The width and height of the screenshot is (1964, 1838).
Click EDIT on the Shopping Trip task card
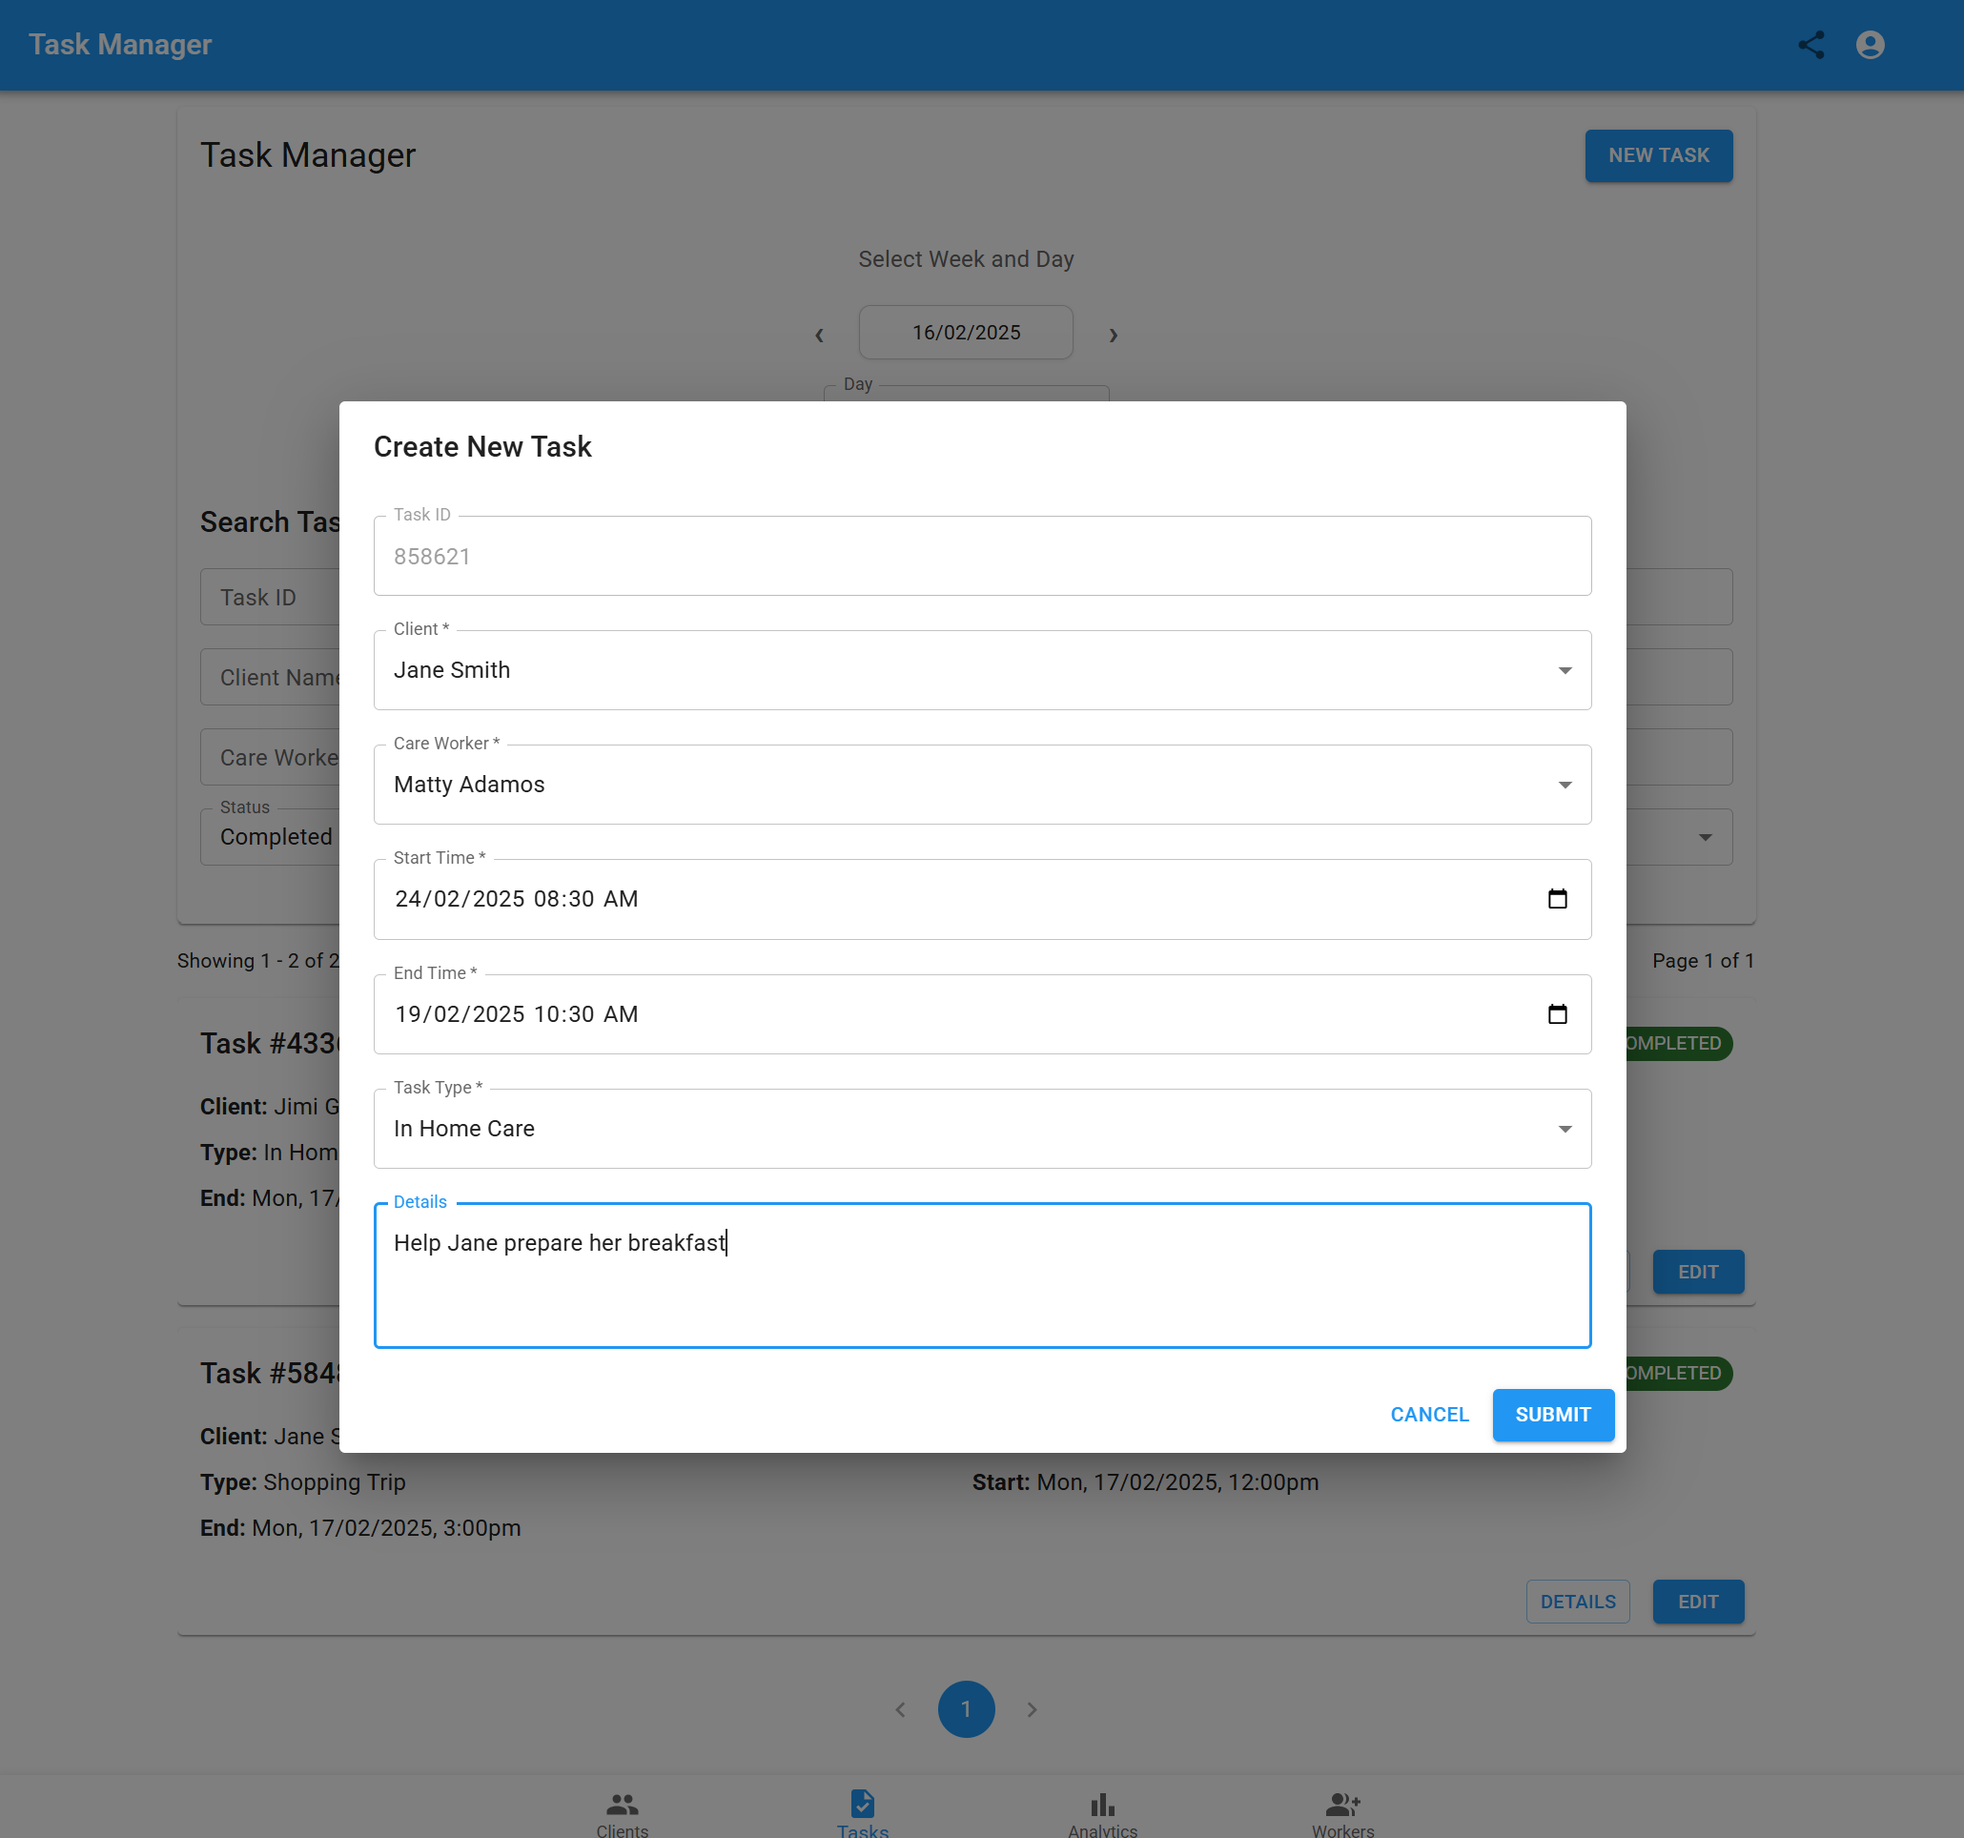pos(1698,1602)
